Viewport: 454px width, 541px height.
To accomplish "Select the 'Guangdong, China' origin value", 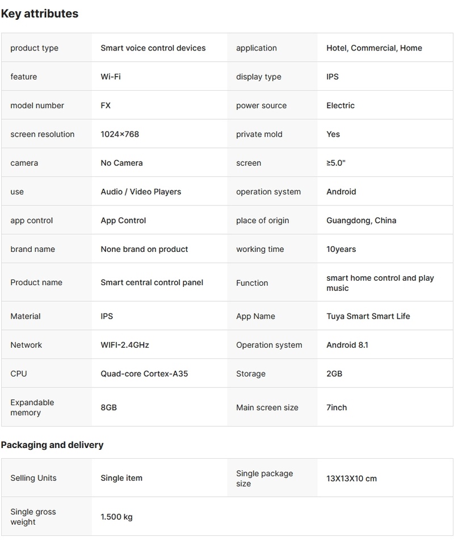I will point(361,221).
